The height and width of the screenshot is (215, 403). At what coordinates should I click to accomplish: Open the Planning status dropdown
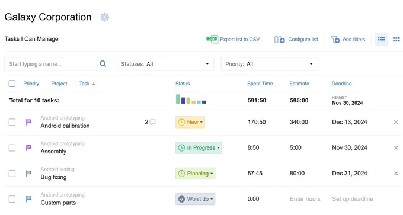point(196,174)
